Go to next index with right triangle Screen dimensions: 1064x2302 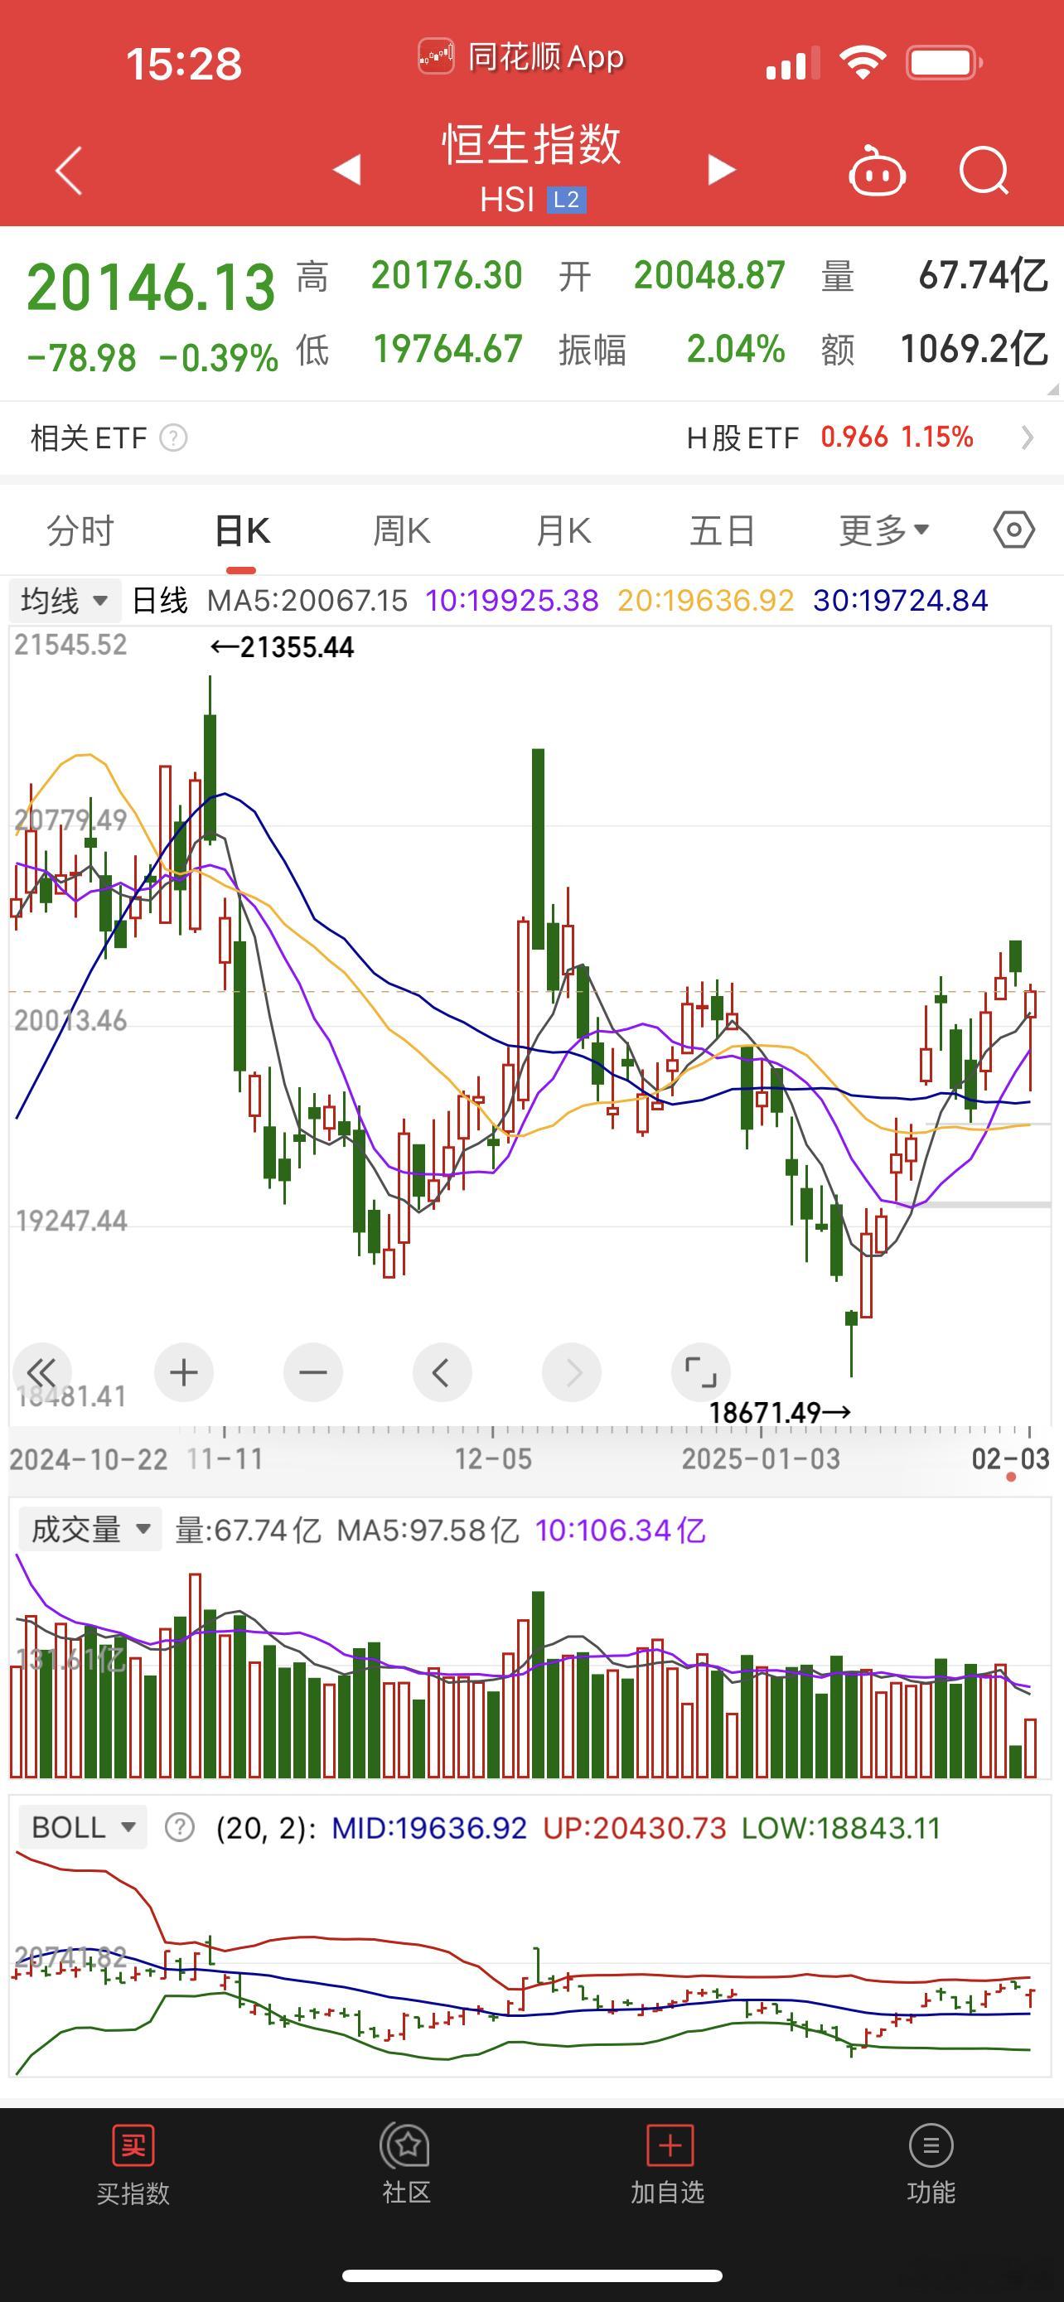tap(721, 169)
